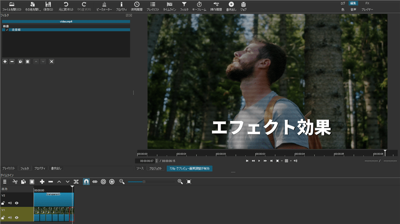
Task: Switch to the フィルタ tab below the filter panel
Action: tap(24, 168)
